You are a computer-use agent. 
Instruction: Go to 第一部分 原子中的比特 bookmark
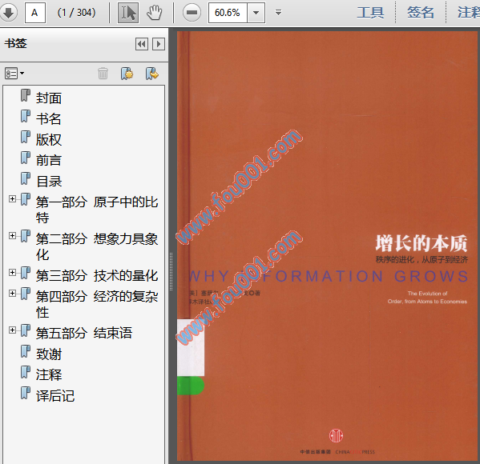[x=97, y=210]
